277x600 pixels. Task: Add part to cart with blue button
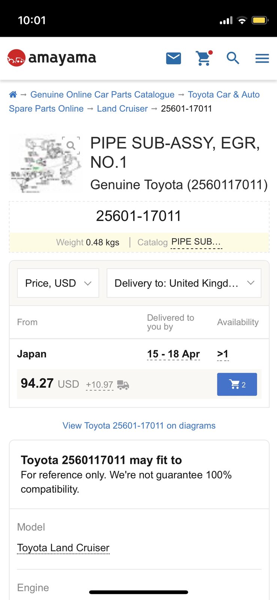click(237, 384)
